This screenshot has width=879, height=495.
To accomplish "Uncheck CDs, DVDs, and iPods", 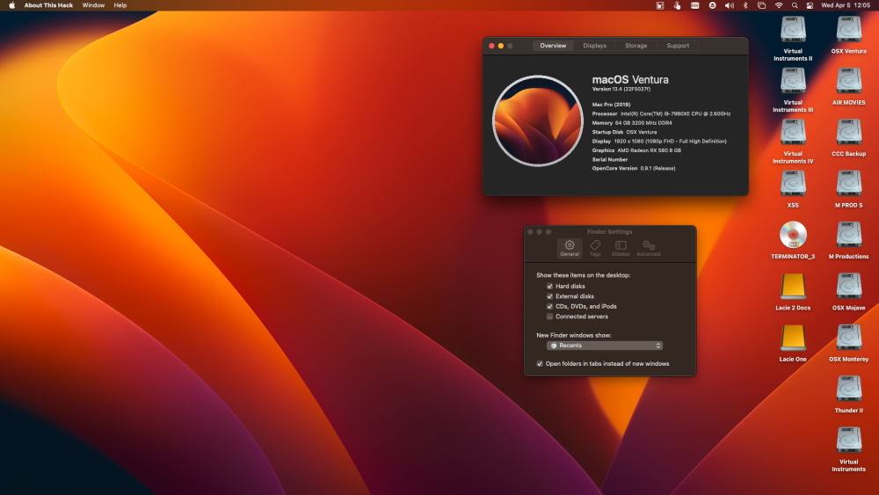I will click(550, 306).
